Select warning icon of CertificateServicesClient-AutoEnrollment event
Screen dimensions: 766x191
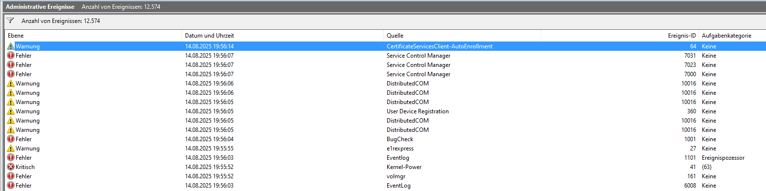(x=11, y=46)
